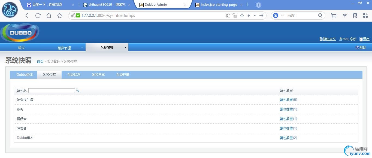Expand the 服务治理 dropdown arrow
The image size is (372, 158).
(82, 47)
